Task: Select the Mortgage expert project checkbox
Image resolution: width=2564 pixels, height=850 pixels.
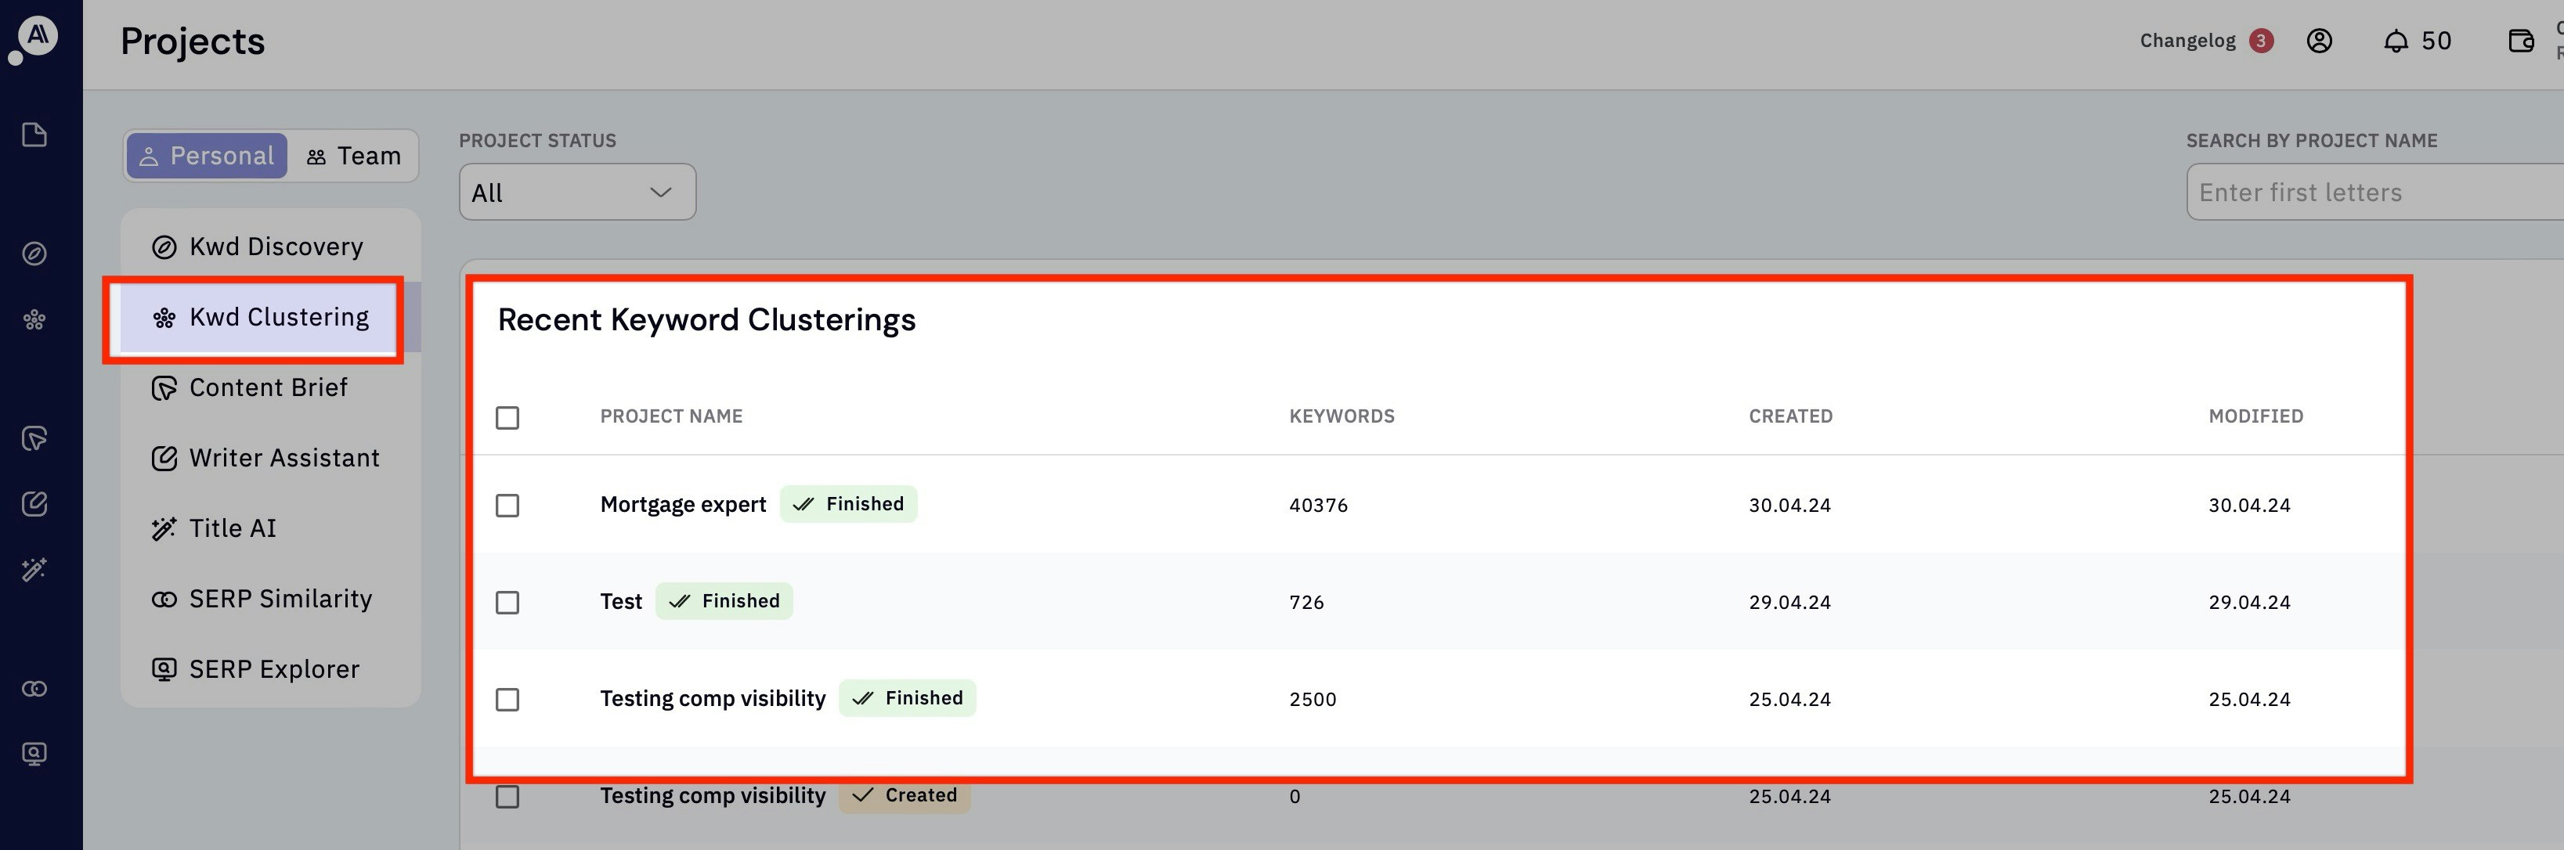Action: click(507, 506)
